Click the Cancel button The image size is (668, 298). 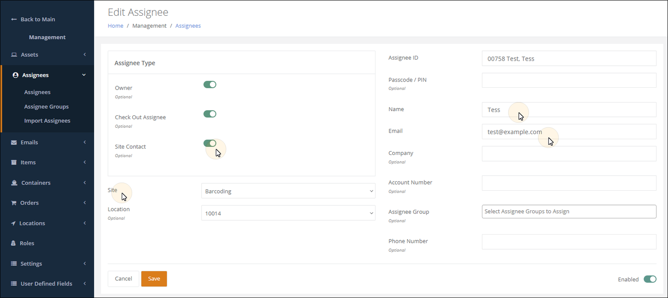pyautogui.click(x=124, y=279)
